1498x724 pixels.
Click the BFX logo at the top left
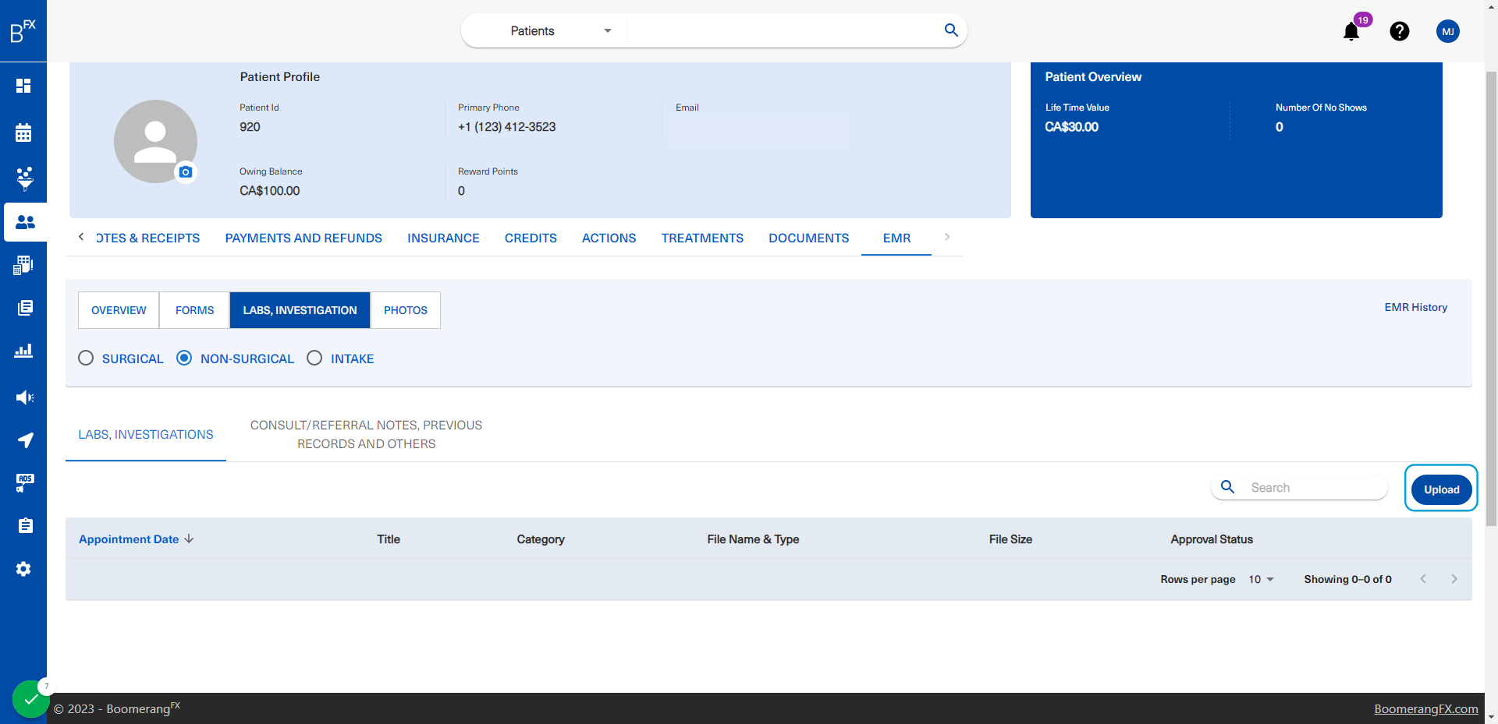[x=23, y=31]
